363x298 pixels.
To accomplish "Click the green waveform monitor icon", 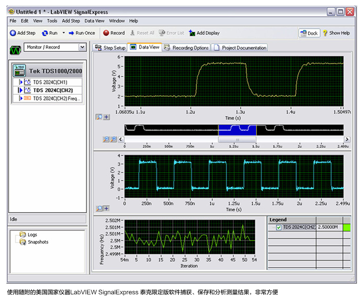I will 15,50.
